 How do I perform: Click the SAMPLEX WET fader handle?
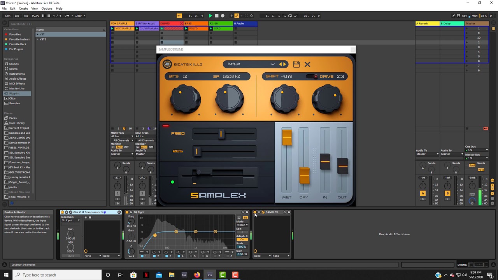(x=287, y=138)
